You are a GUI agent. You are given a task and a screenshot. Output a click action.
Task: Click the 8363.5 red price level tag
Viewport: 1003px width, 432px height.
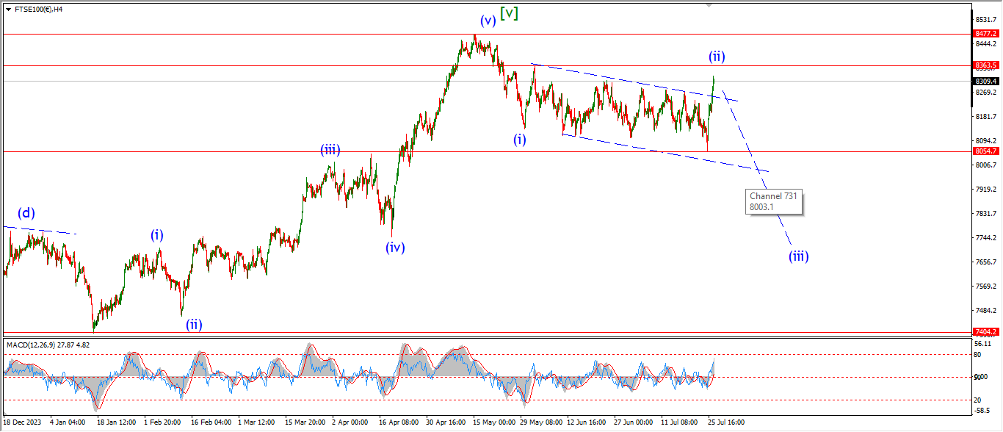(x=986, y=65)
